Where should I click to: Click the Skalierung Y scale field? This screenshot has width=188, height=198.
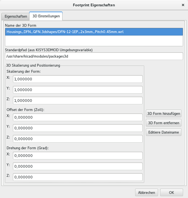(78, 90)
